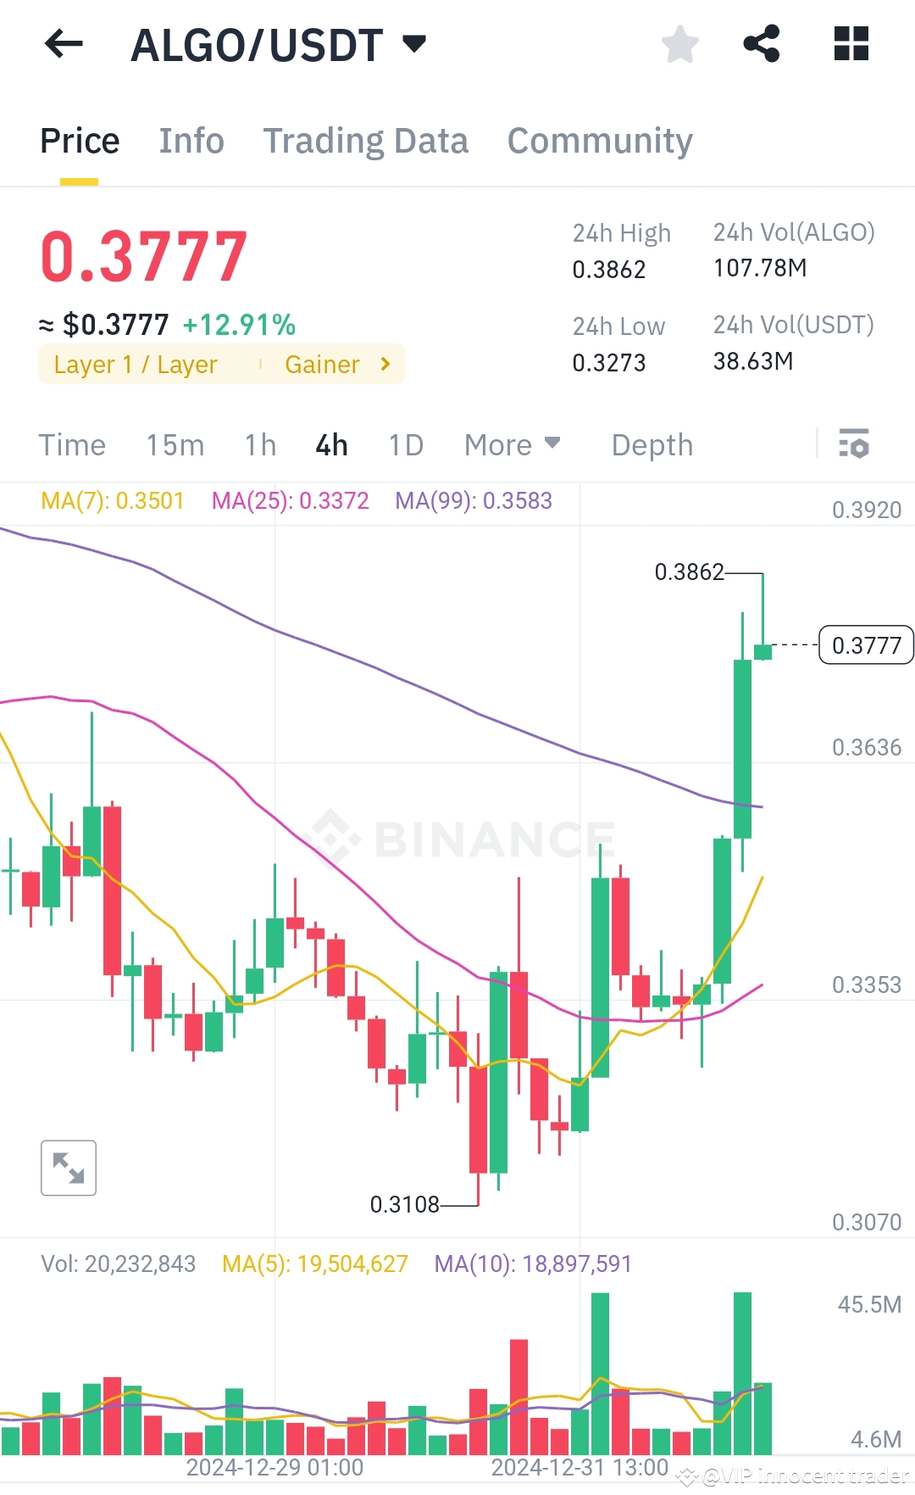Open the share options via share icon
The image size is (915, 1495).
(x=762, y=44)
